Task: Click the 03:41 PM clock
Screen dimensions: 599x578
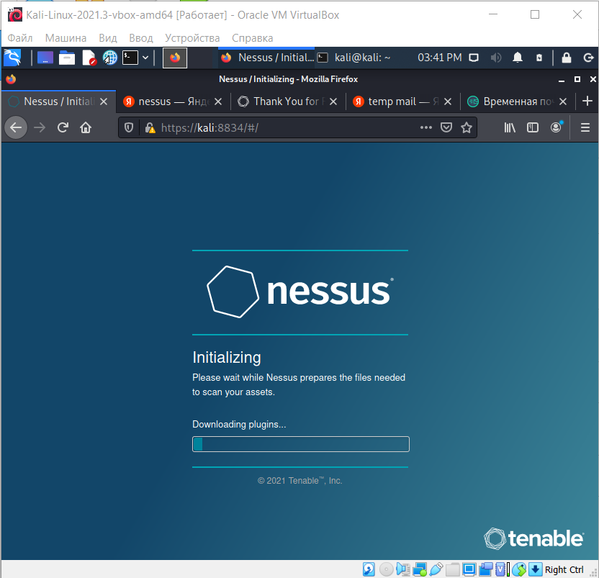Action: [x=439, y=58]
